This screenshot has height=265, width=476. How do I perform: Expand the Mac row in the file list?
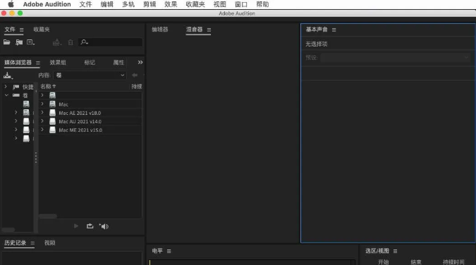click(42, 104)
